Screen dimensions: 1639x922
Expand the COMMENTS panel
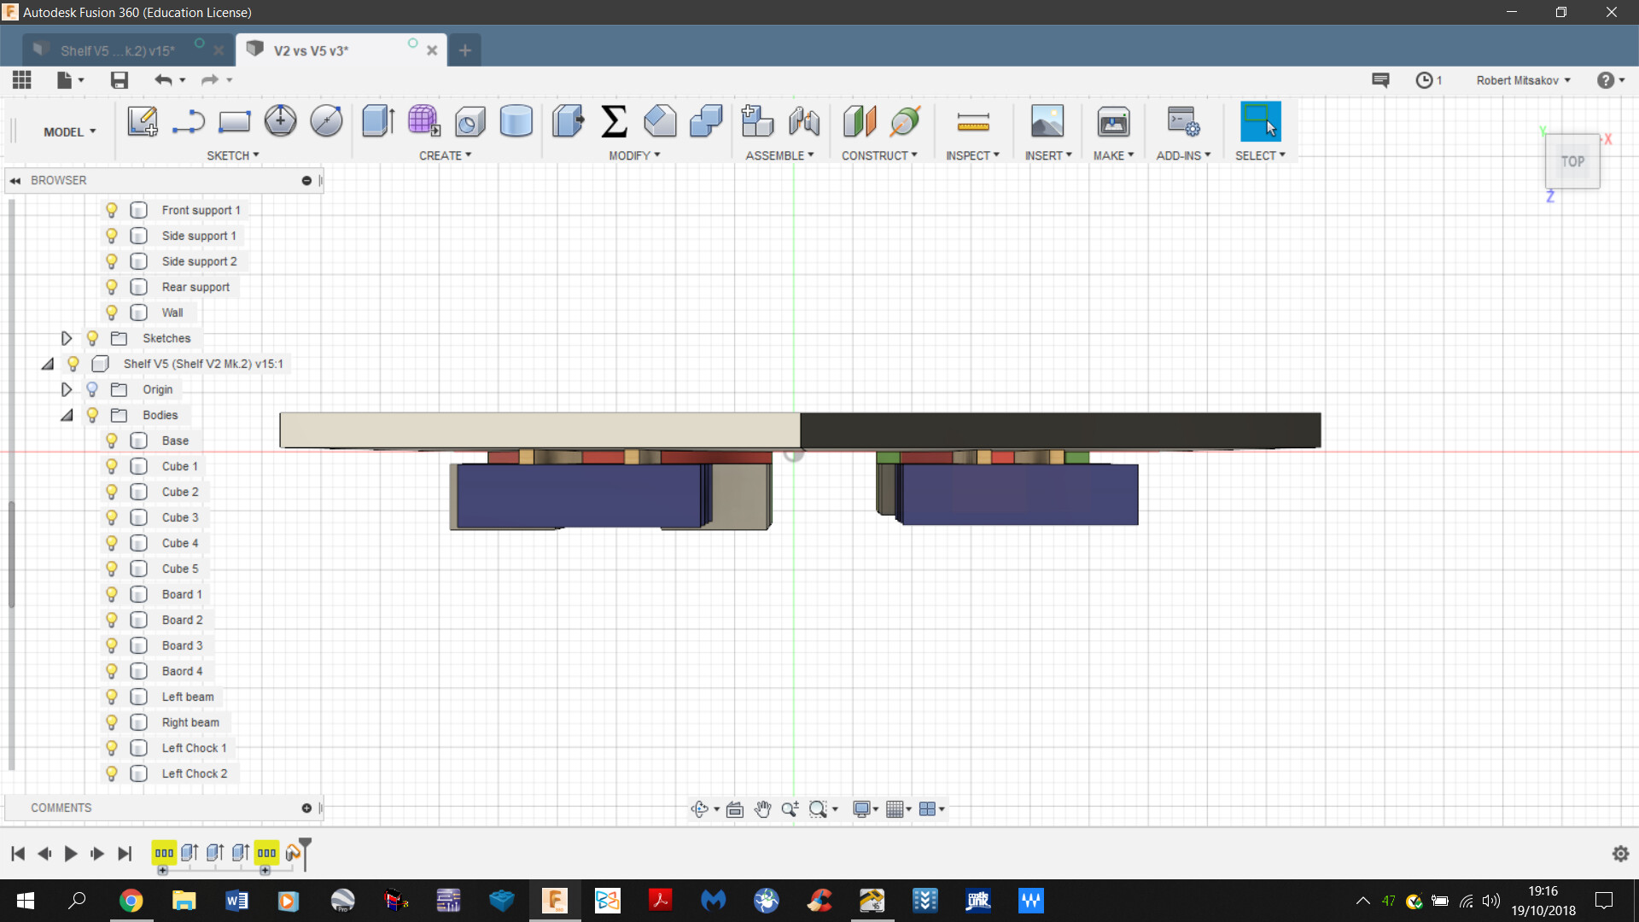(306, 808)
